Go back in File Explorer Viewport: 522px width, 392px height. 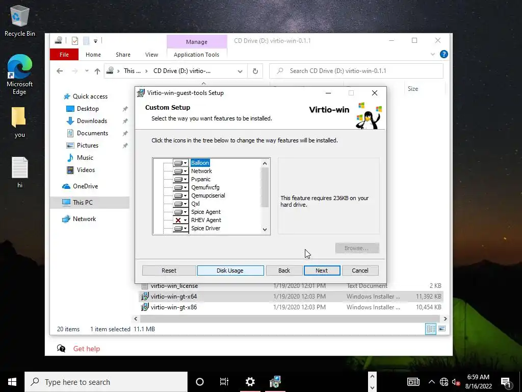pos(60,71)
